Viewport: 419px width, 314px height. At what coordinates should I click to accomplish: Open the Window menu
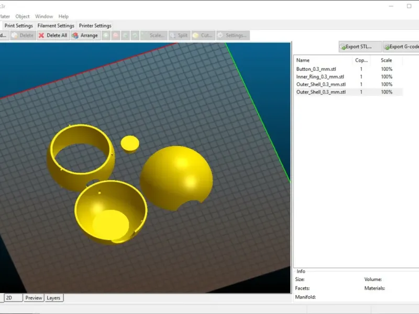[44, 17]
